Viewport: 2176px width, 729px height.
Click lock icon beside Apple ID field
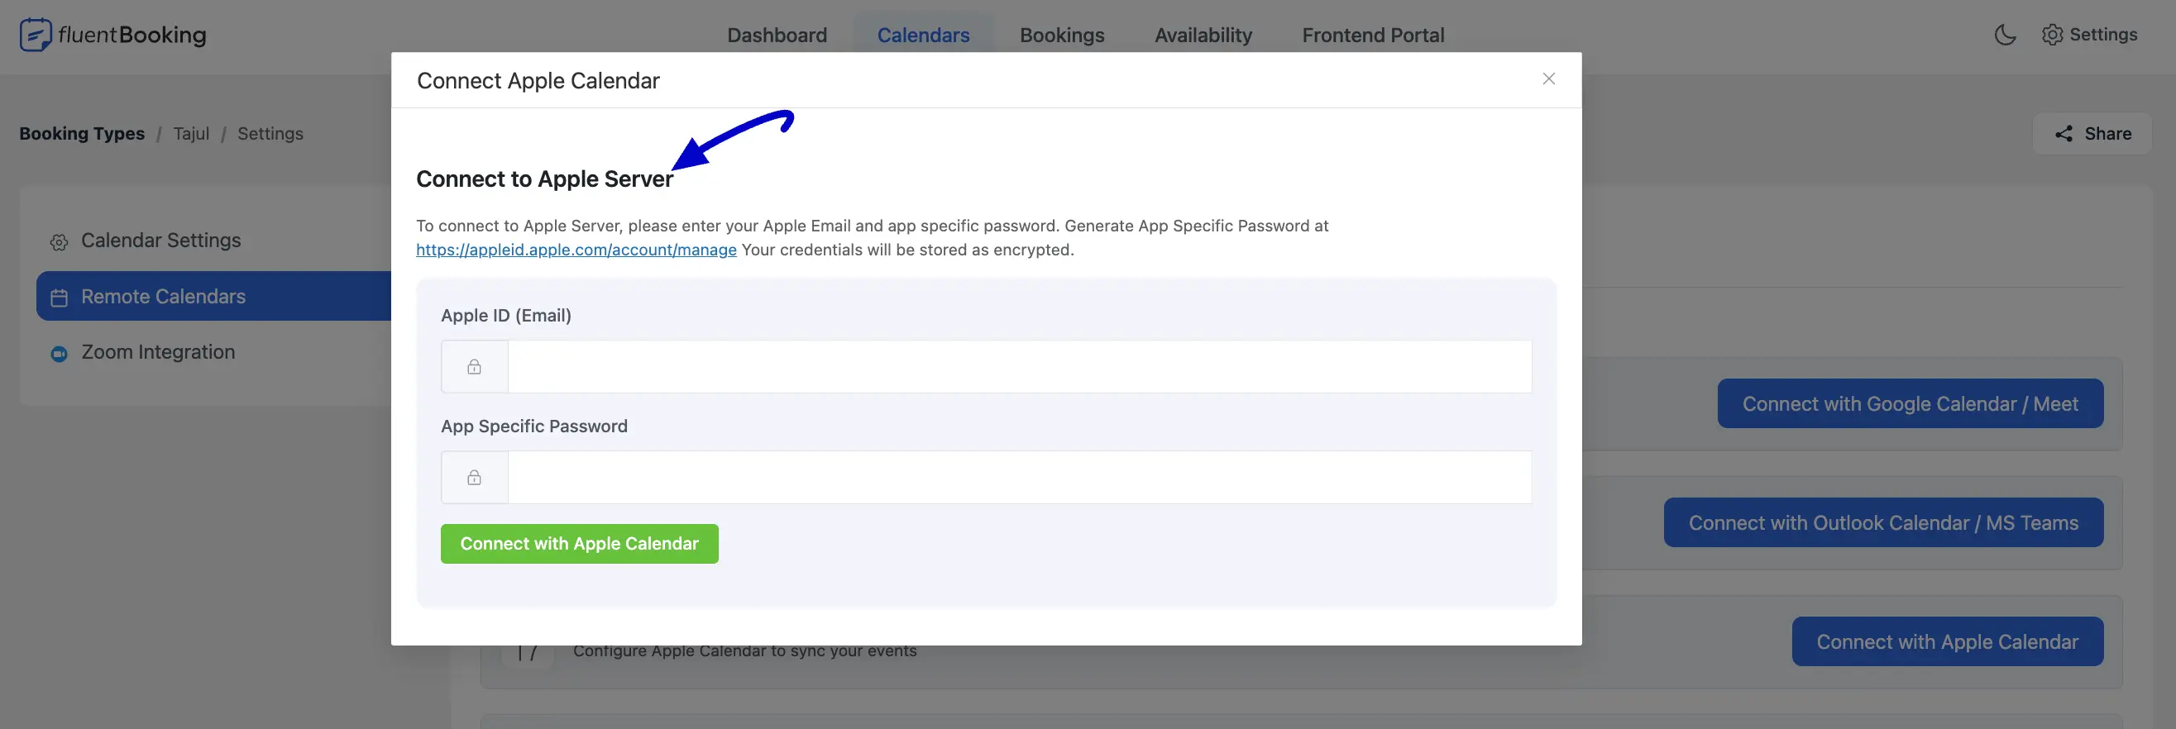[x=474, y=366]
